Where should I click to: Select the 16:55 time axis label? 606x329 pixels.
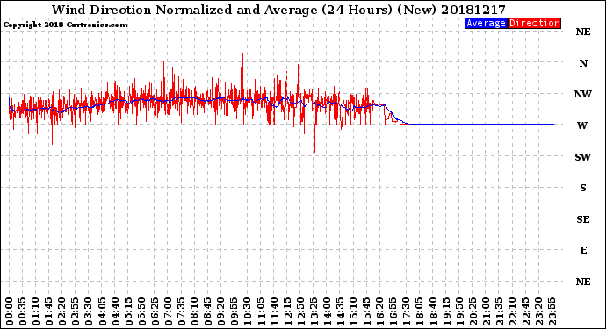coord(393,311)
